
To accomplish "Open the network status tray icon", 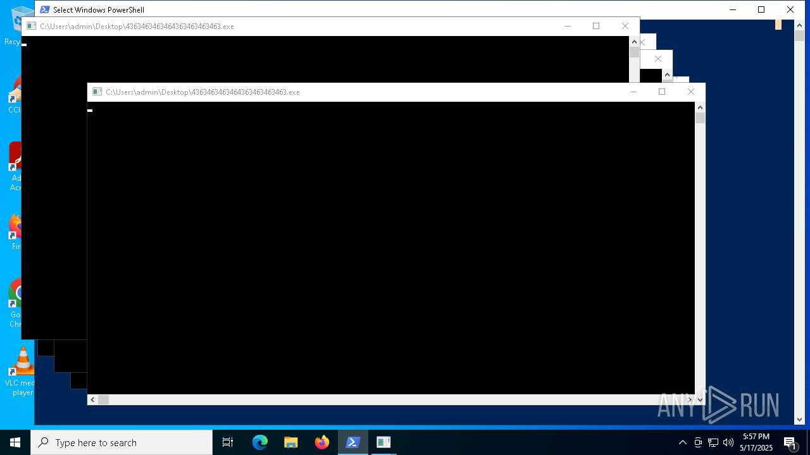I will point(713,442).
